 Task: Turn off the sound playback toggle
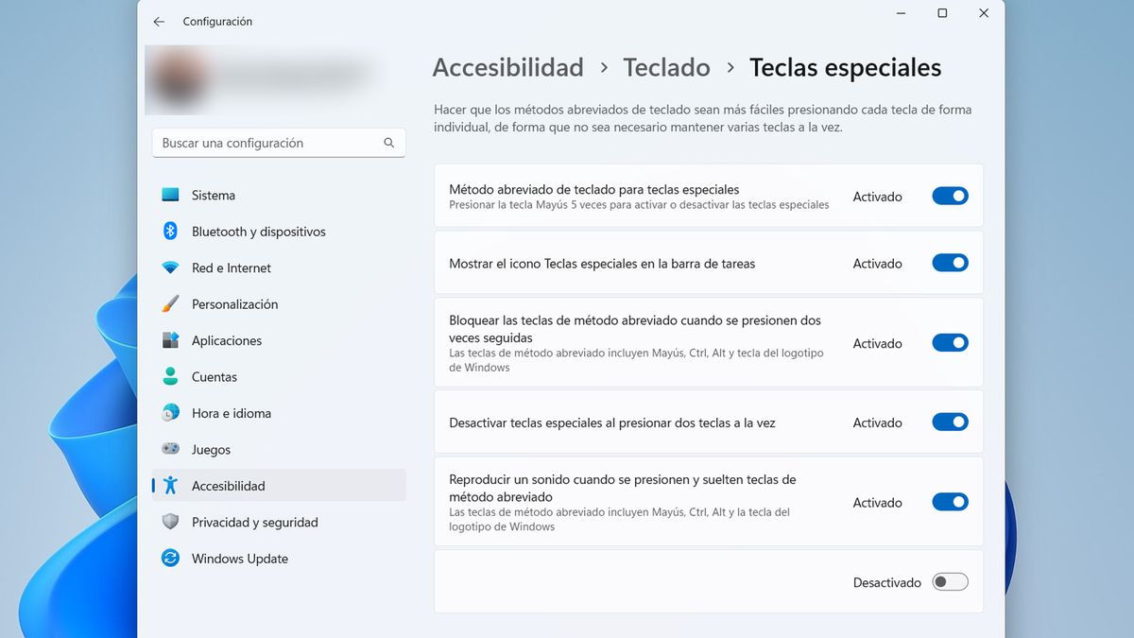[x=950, y=502]
